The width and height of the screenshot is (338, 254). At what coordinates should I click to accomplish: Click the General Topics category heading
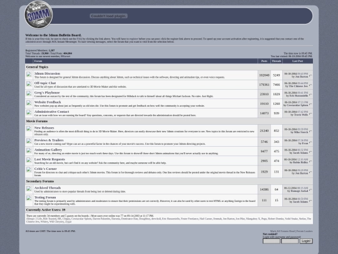point(37,67)
